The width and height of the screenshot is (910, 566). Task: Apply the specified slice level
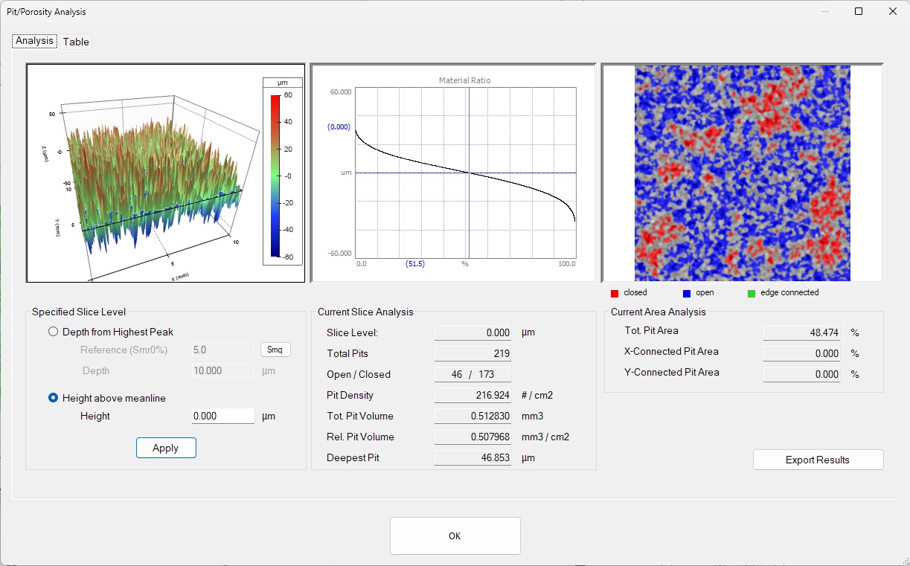coord(166,448)
